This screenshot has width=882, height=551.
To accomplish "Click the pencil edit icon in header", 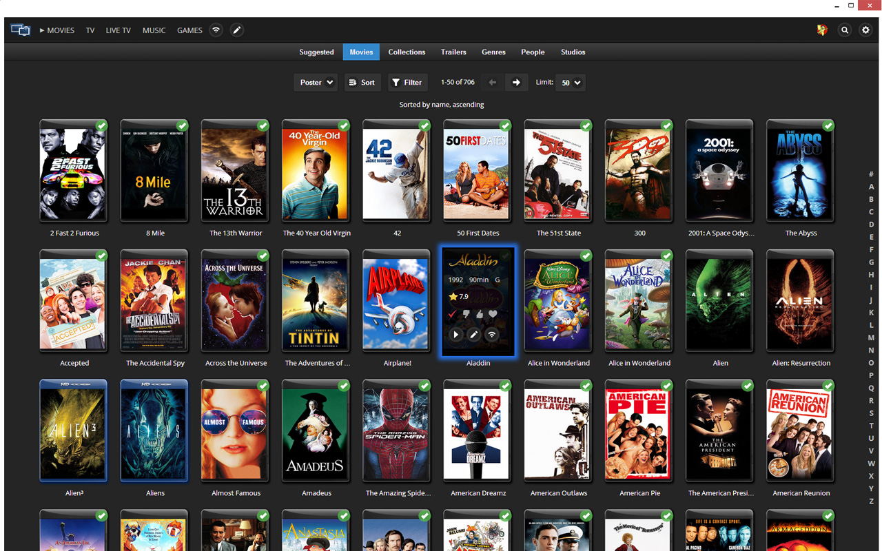I will 237,30.
